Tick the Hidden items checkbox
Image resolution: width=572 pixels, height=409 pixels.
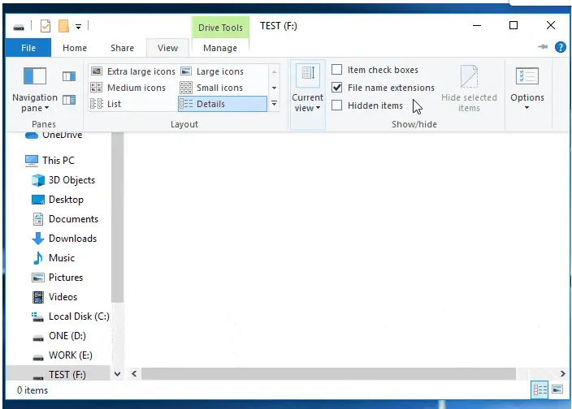coord(337,105)
